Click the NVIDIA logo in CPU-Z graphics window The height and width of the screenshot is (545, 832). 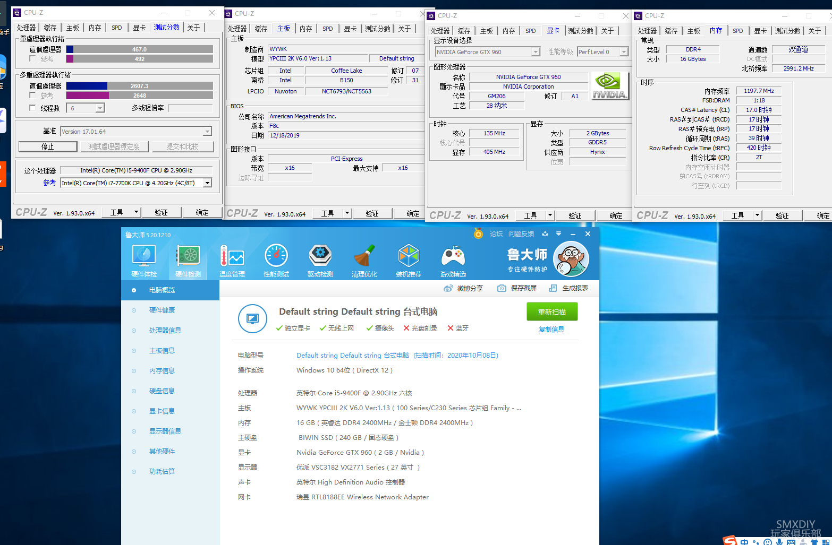pyautogui.click(x=610, y=86)
